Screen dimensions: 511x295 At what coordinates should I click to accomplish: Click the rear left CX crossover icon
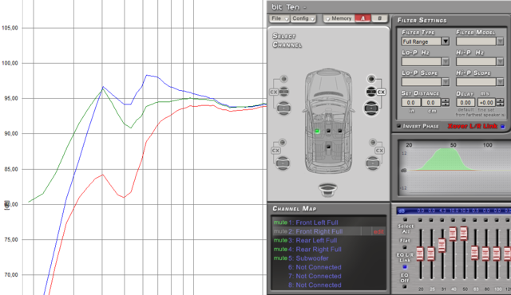coord(275,151)
